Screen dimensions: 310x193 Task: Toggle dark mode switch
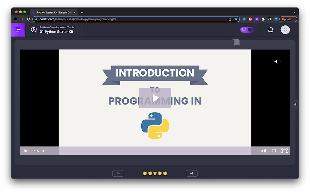pos(247,30)
